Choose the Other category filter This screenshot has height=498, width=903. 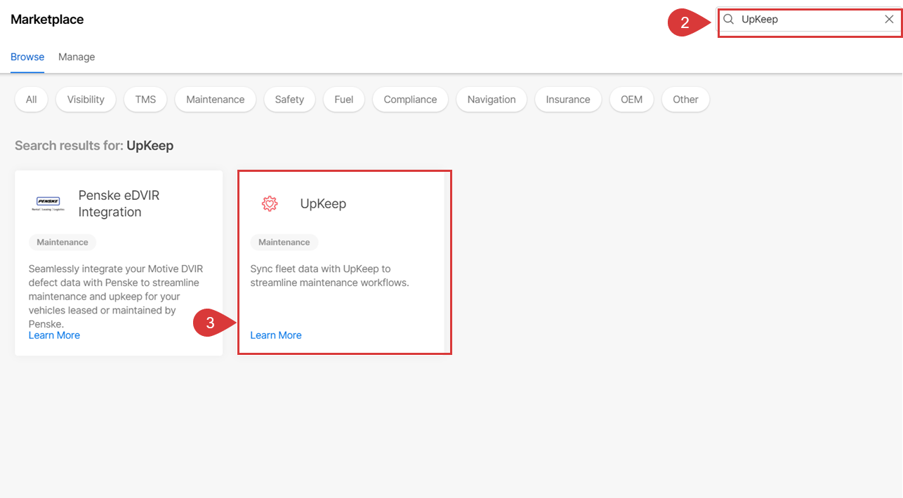point(685,100)
